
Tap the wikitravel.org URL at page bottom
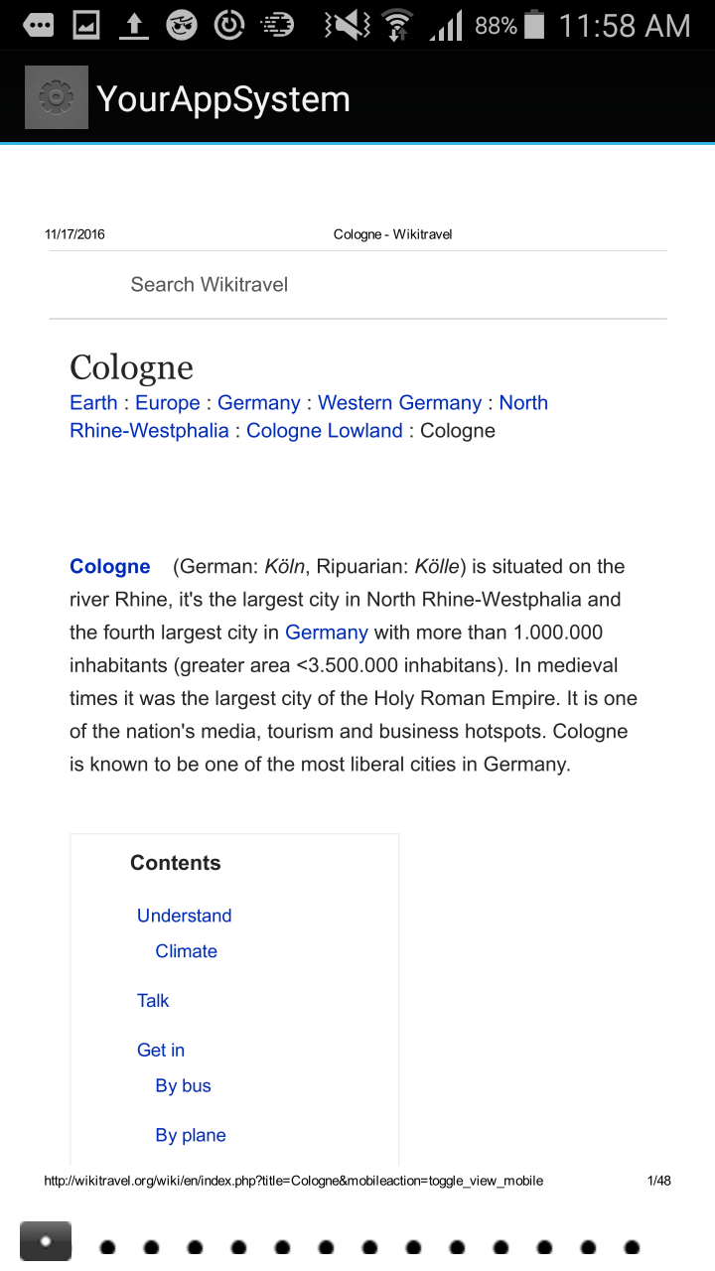tap(293, 1181)
